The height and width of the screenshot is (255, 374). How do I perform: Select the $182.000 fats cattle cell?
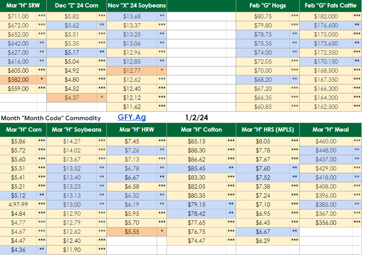[x=326, y=17]
